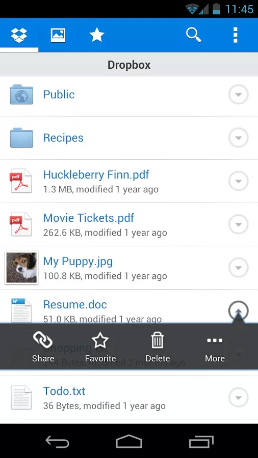Tap the Delete trash icon

pyautogui.click(x=158, y=347)
